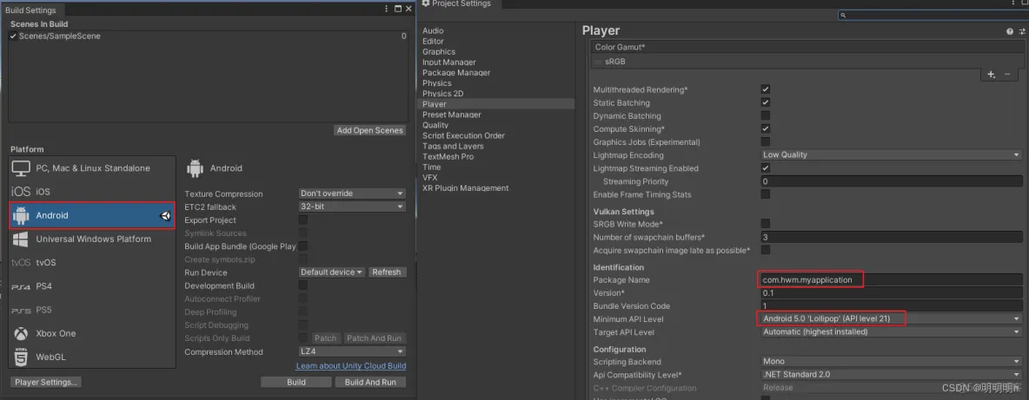This screenshot has height=400, width=1029.
Task: Open Target API Level dropdown
Action: click(x=891, y=332)
